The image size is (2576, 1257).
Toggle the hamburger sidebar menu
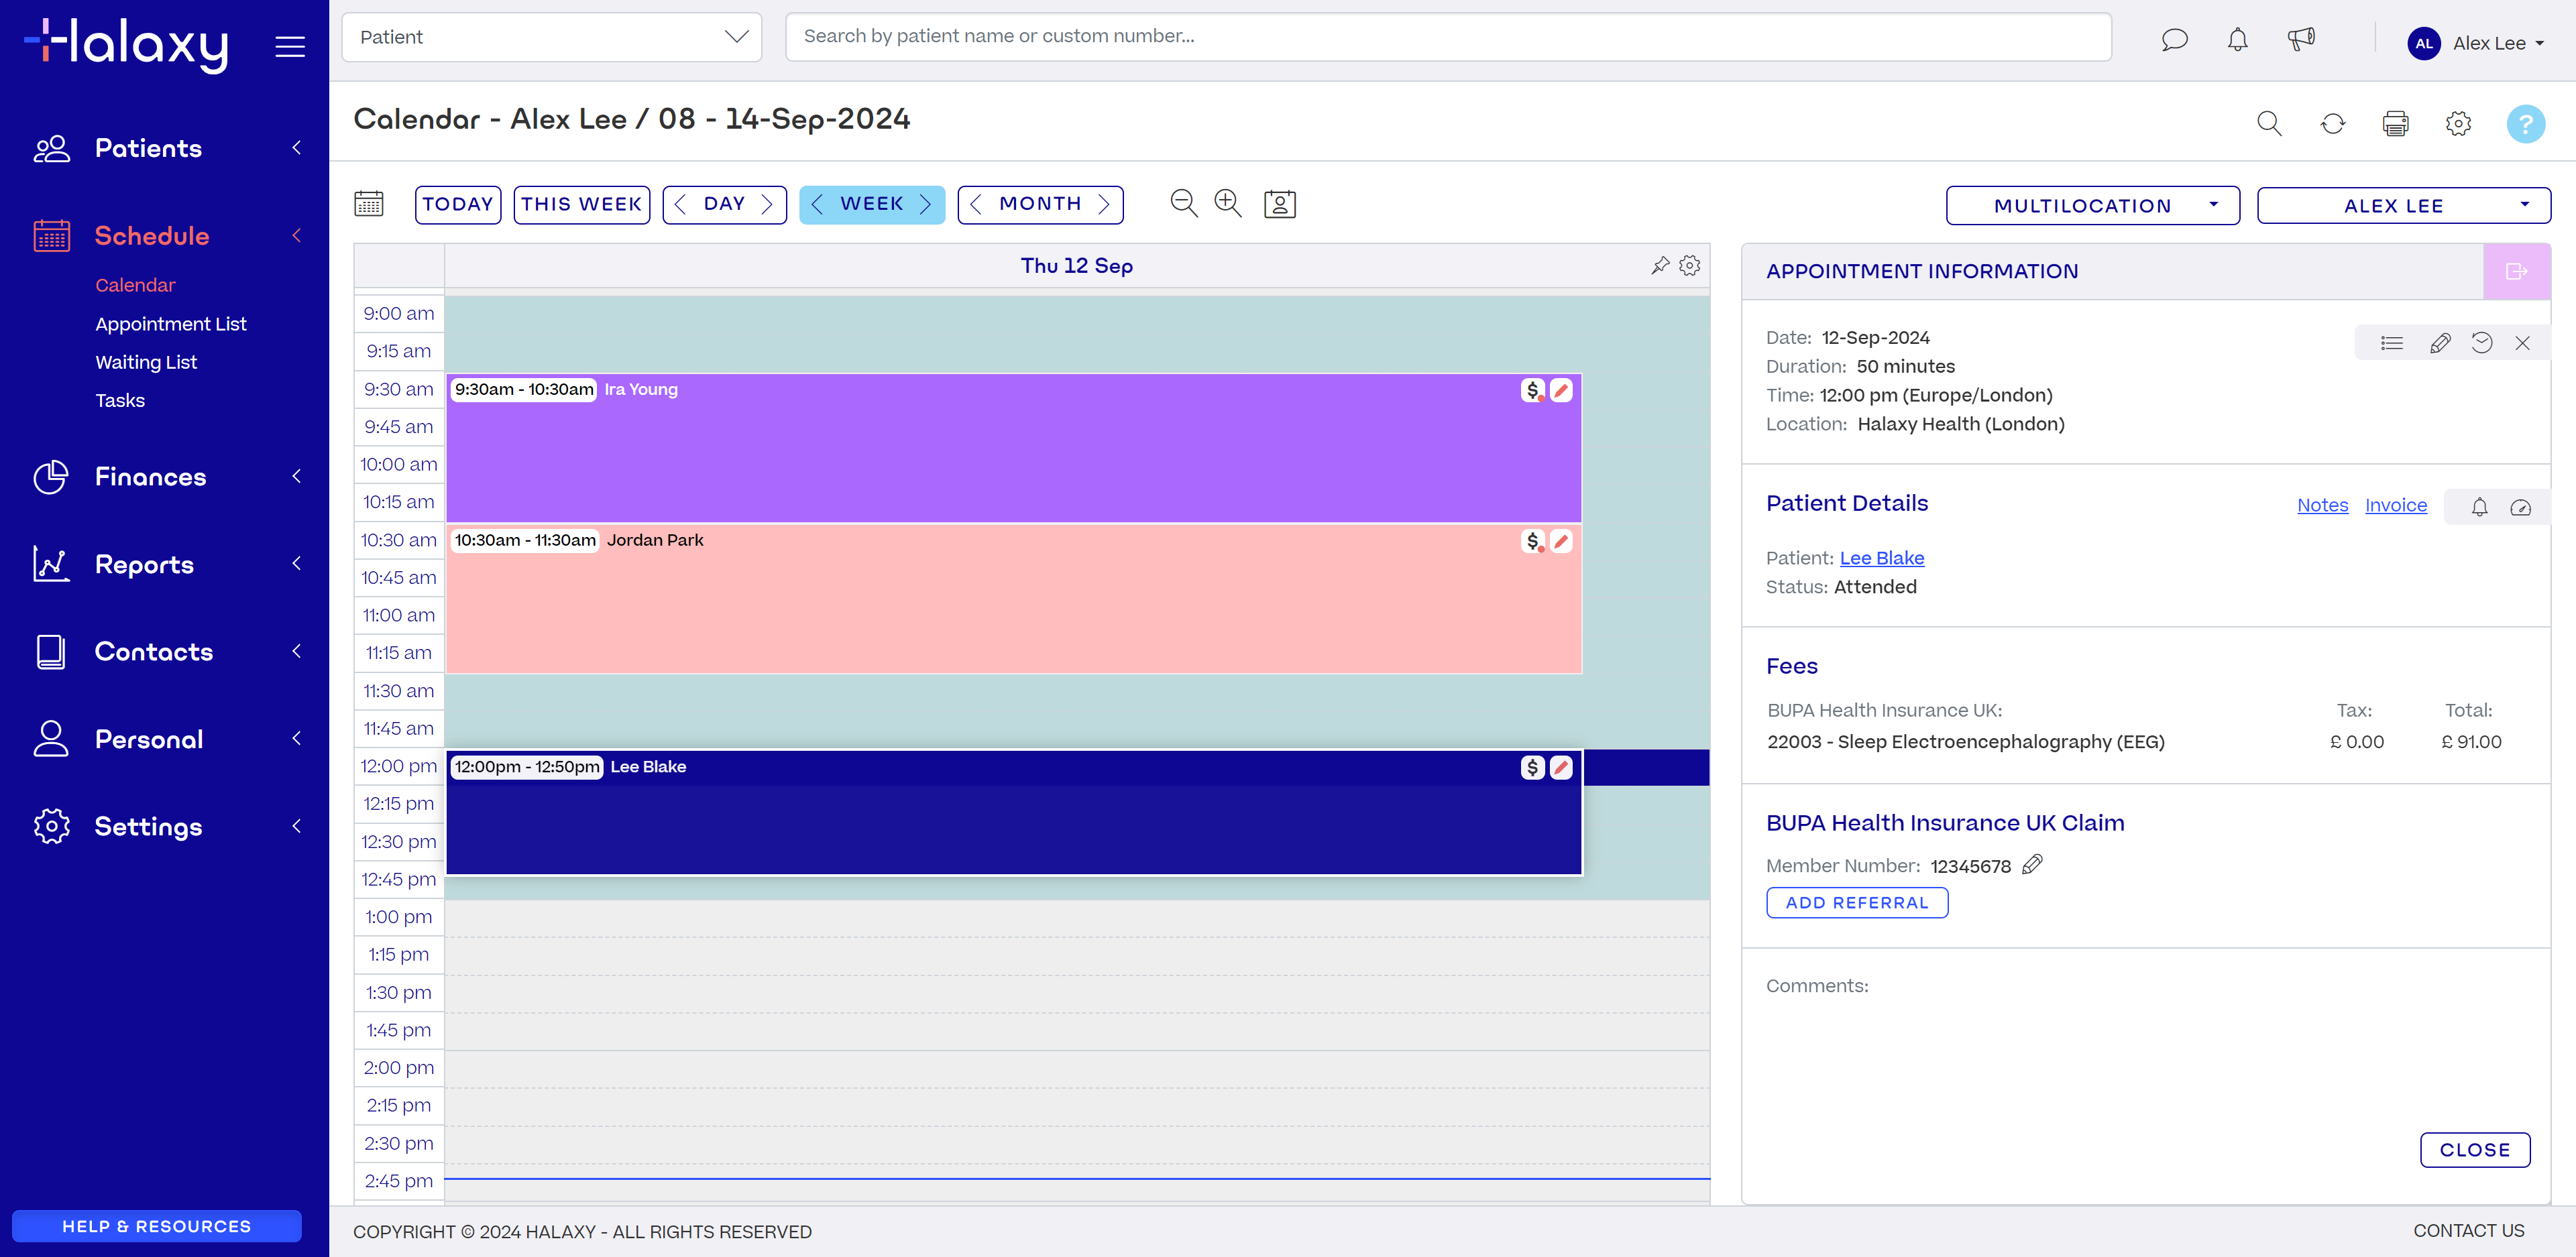point(290,46)
